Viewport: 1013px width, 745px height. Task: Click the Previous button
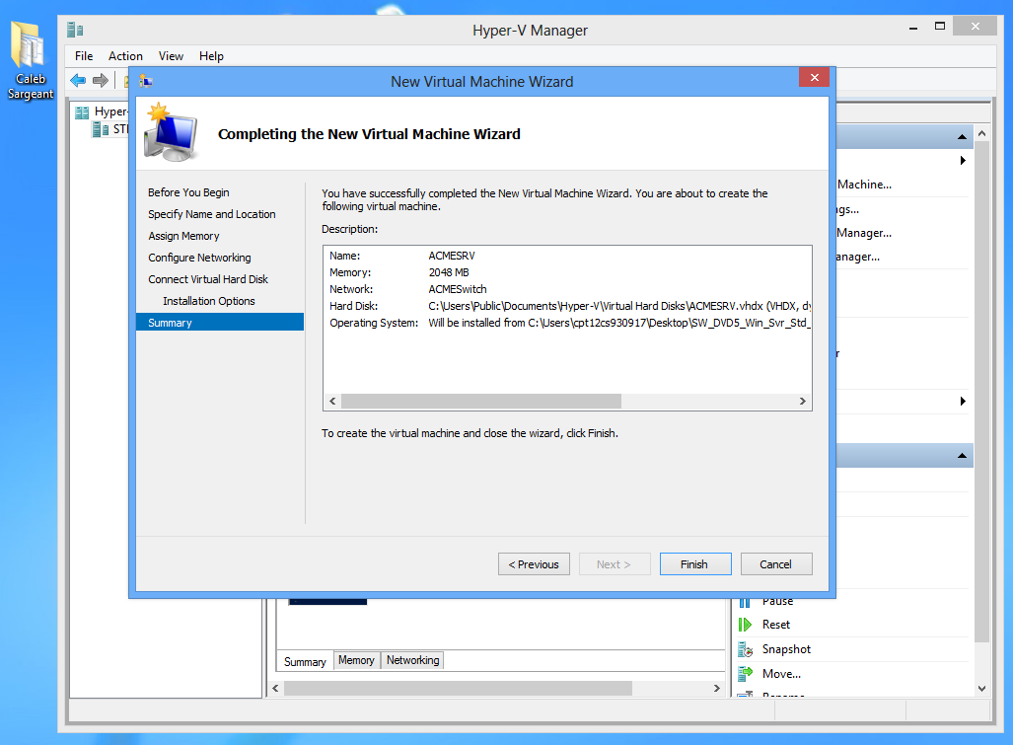pyautogui.click(x=534, y=564)
